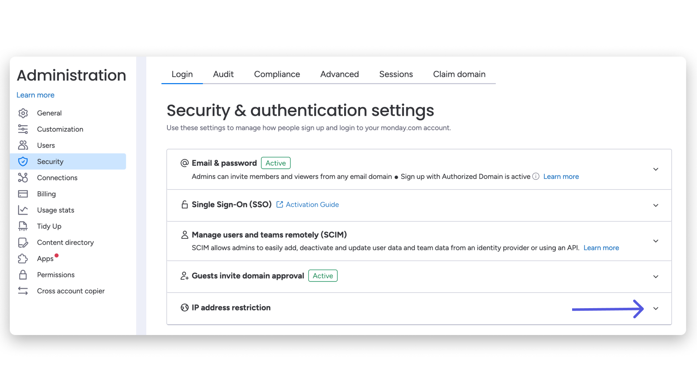Click the Content directory icon

(x=23, y=242)
